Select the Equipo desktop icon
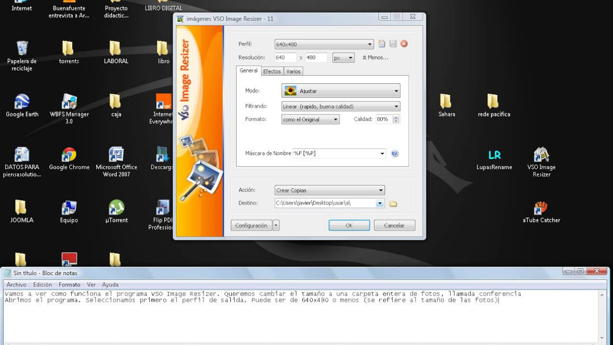Viewport: 613px width, 345px height. pos(69,212)
